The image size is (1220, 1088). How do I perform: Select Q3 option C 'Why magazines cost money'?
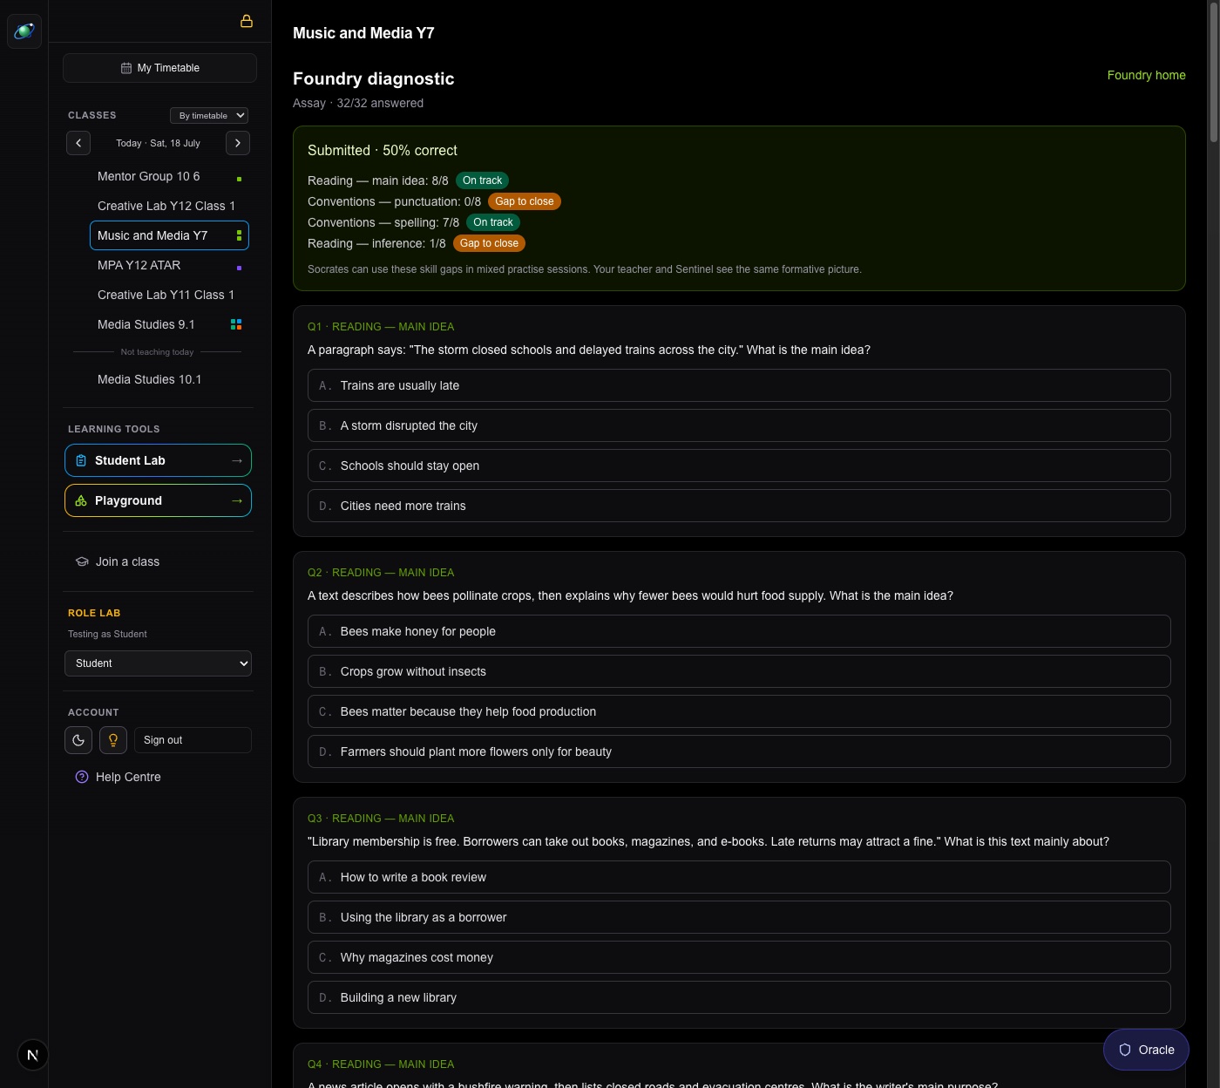(x=739, y=957)
